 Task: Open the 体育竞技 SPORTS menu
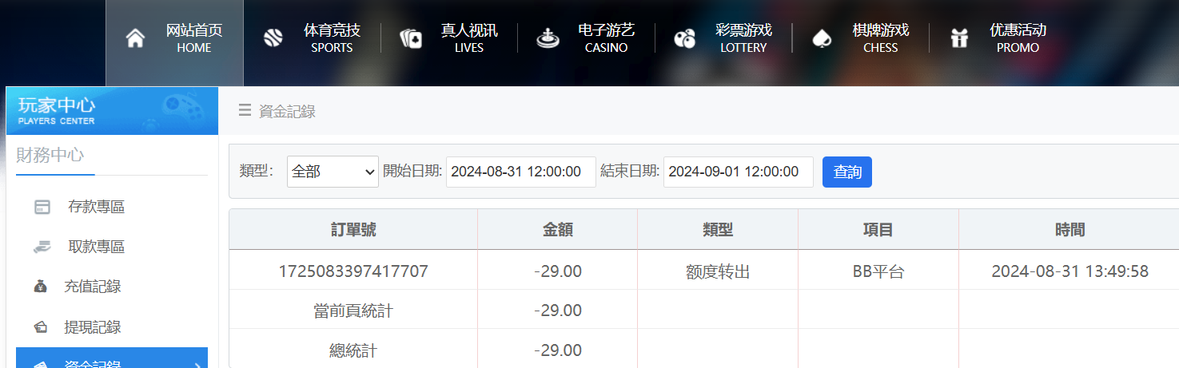click(x=332, y=38)
